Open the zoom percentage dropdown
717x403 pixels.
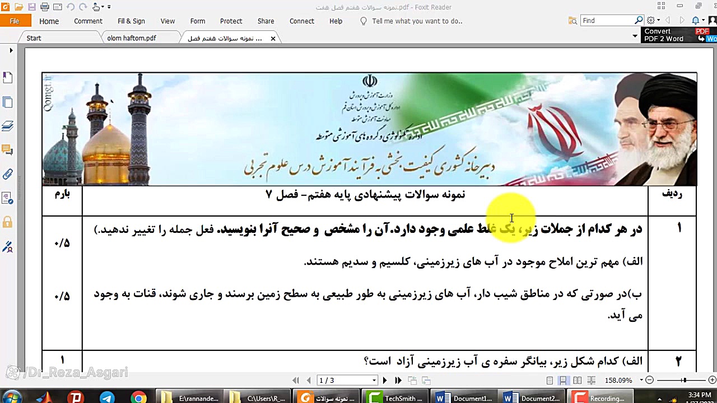pos(641,380)
